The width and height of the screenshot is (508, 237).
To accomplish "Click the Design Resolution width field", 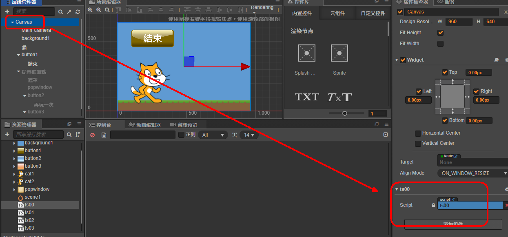I will (x=459, y=22).
